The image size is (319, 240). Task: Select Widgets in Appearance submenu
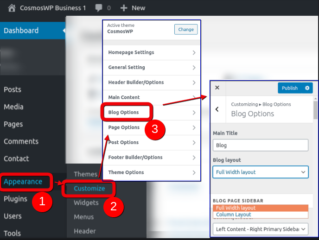pos(86,202)
